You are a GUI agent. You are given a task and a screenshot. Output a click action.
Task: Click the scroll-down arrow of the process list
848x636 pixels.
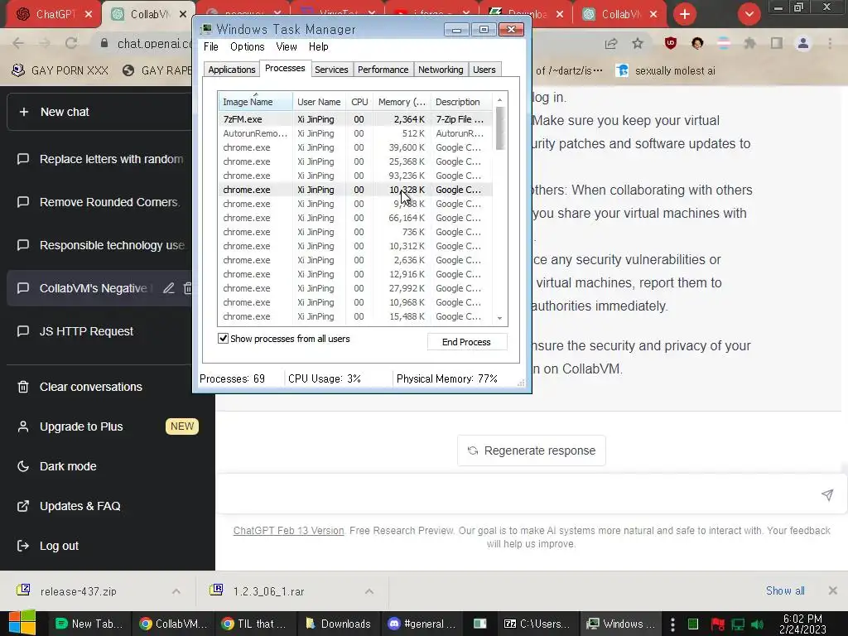[x=499, y=318]
